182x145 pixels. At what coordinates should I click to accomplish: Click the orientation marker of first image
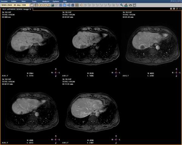pyautogui.click(x=56, y=73)
